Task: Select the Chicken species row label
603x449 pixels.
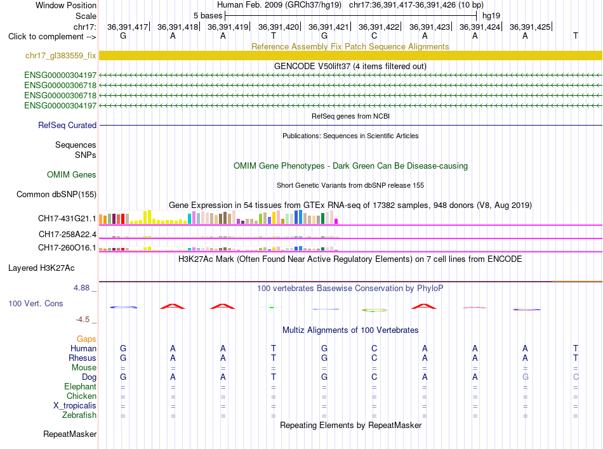Action: click(x=81, y=396)
